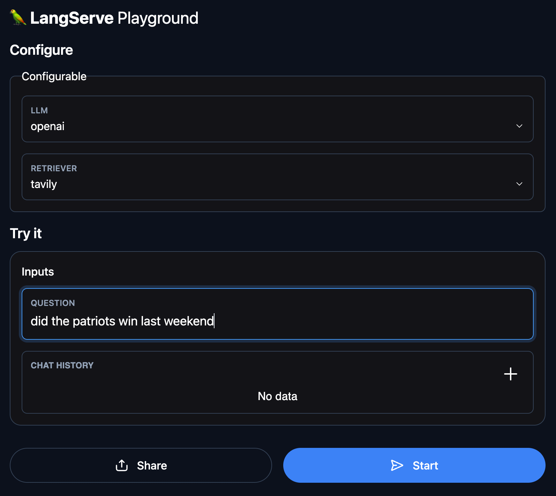The height and width of the screenshot is (496, 556).
Task: Click the Retriever field label
Action: [54, 168]
